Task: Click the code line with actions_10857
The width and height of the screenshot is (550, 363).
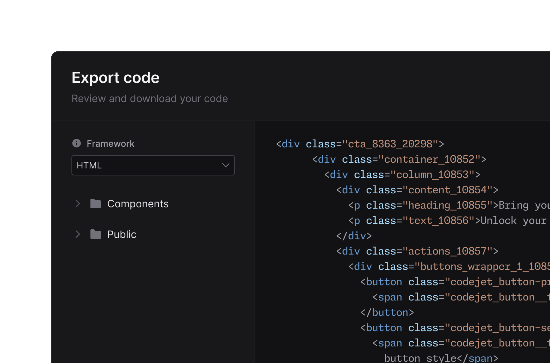Action: [x=417, y=251]
